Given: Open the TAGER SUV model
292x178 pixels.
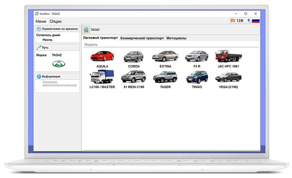Looking at the screenshot, I should tap(165, 77).
